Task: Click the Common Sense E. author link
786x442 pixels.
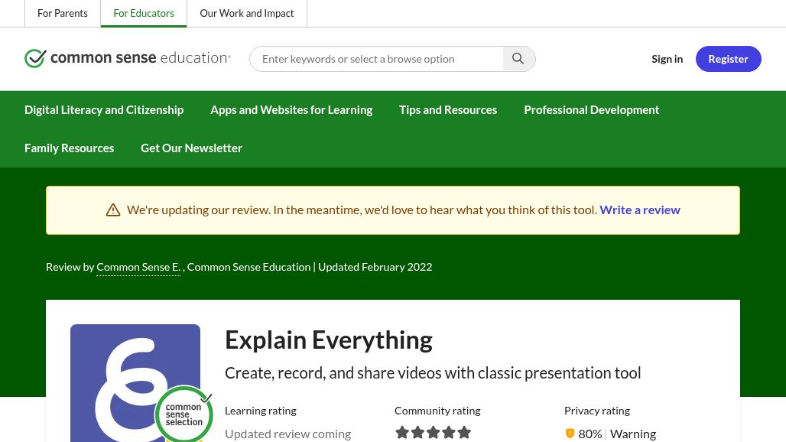Action: pos(138,266)
